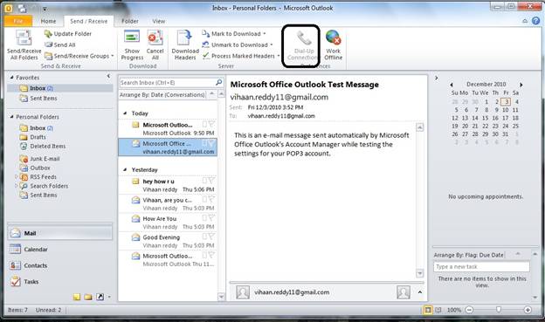Click the search magnifier icon
The width and height of the screenshot is (545, 322).
pos(218,82)
